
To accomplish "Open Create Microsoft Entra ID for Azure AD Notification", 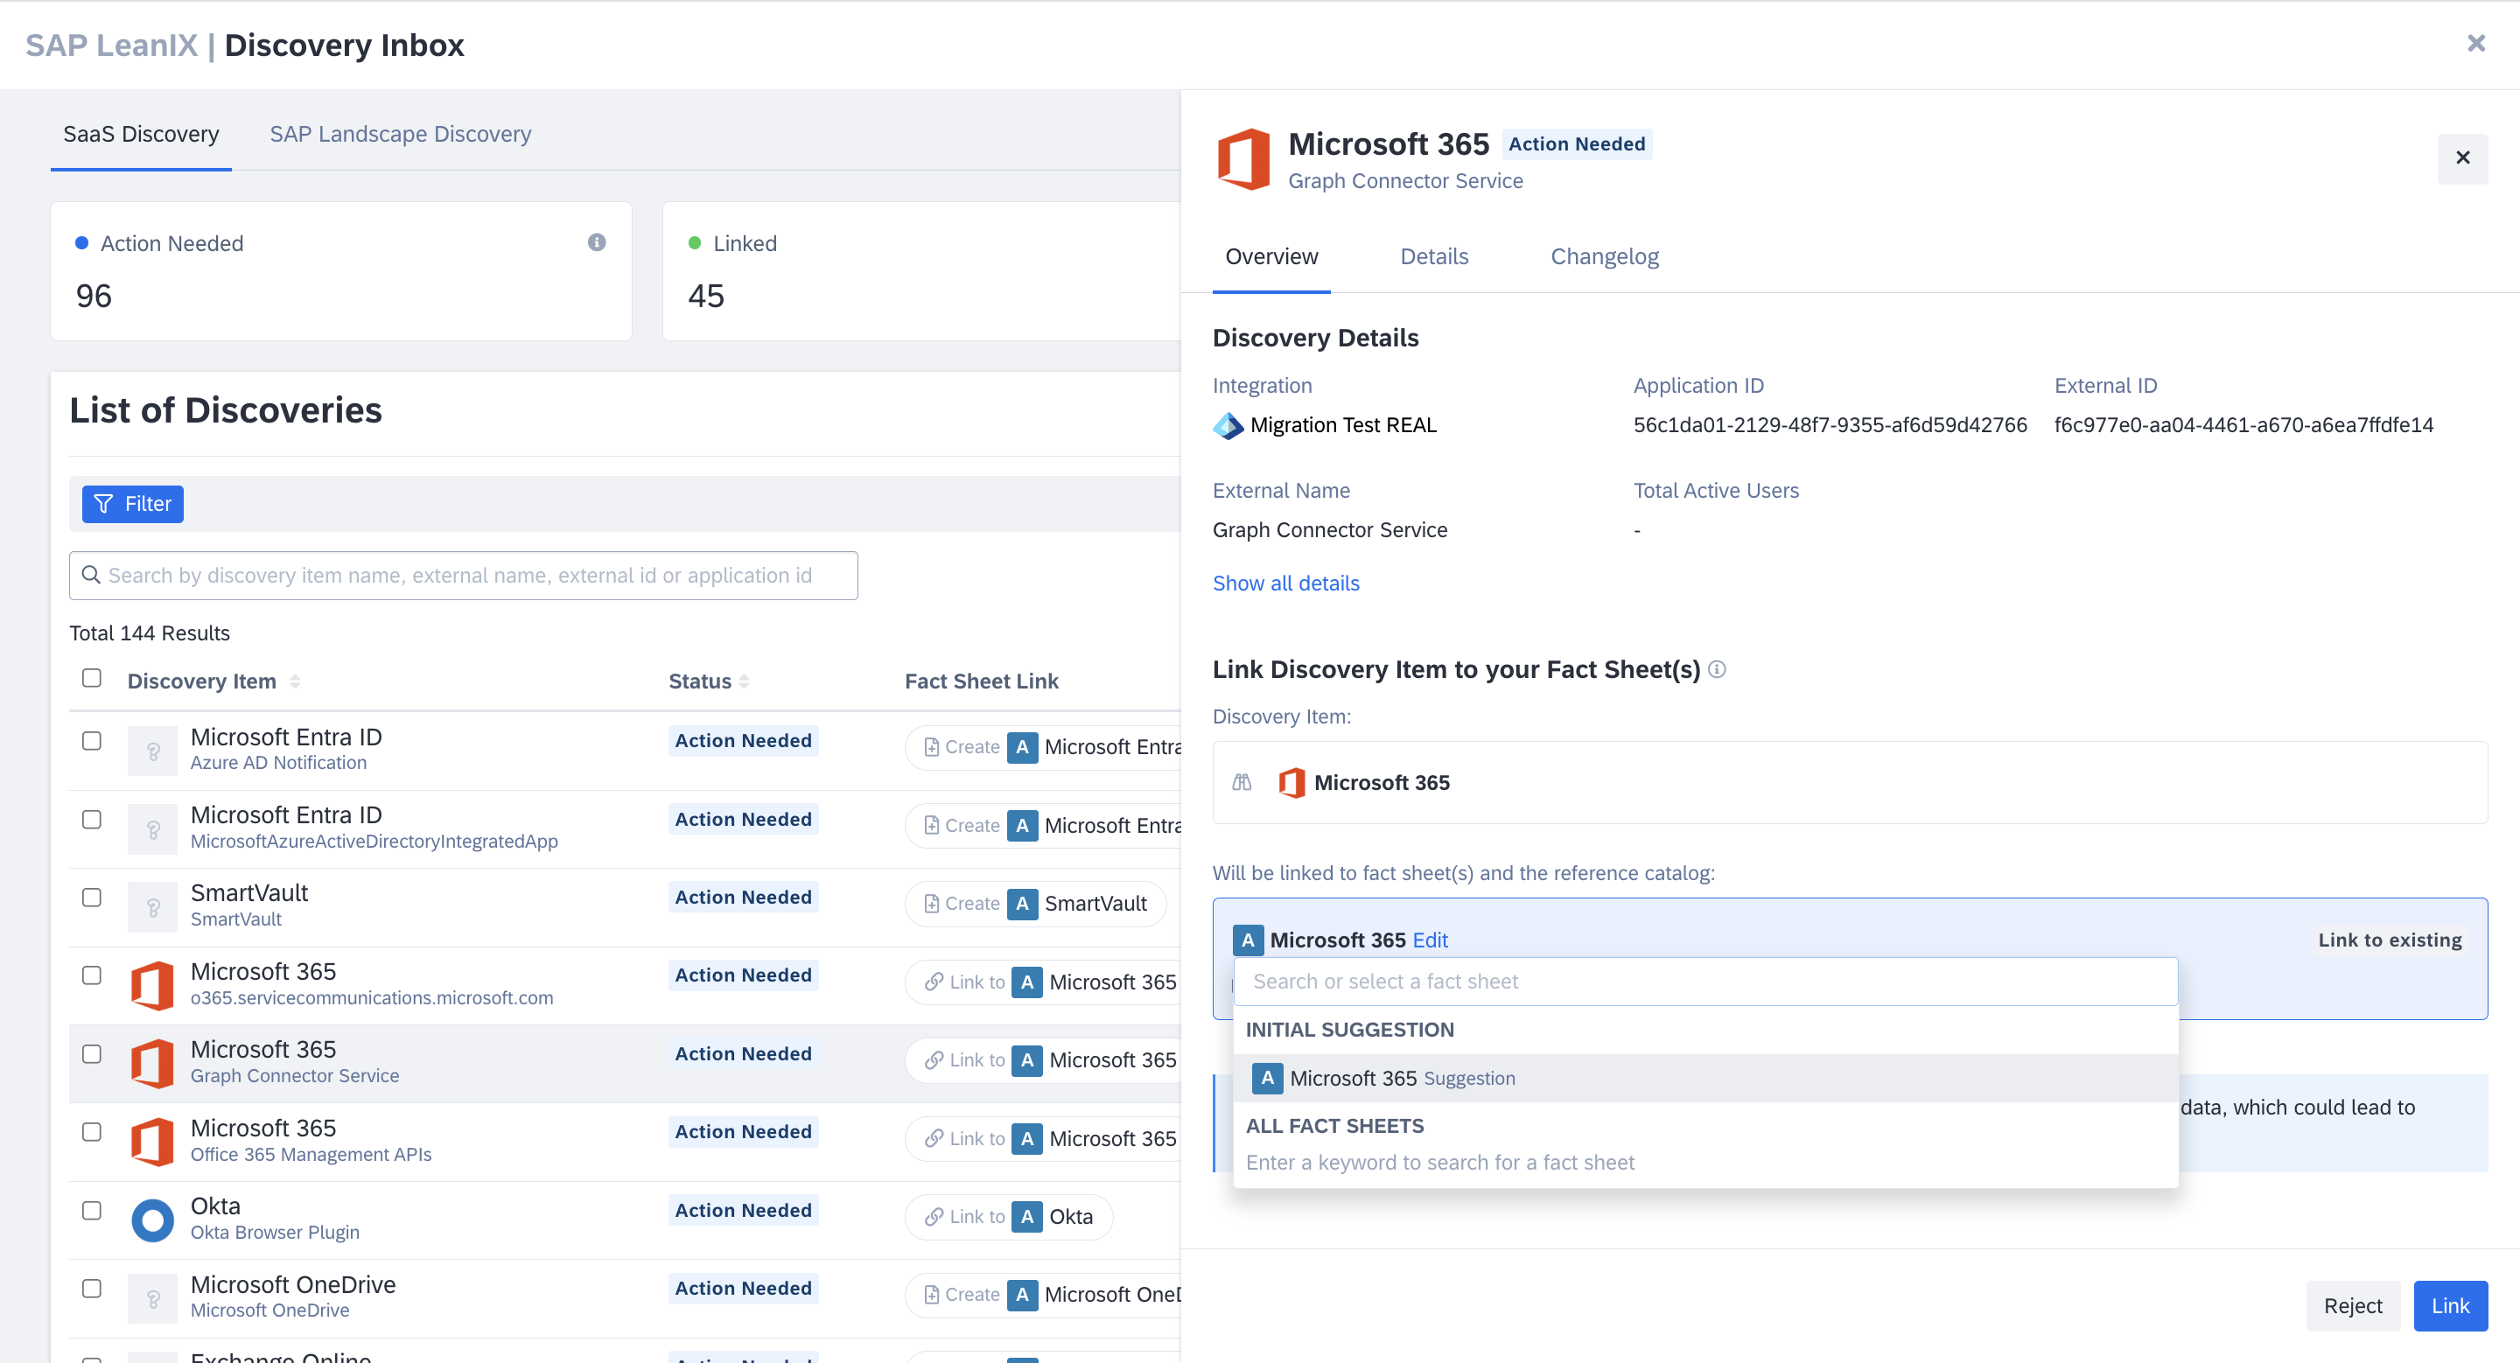I will (x=1043, y=747).
